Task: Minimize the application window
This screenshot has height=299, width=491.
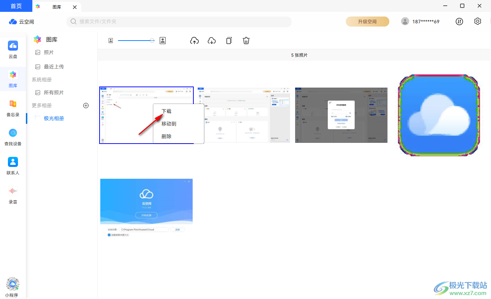Action: tap(446, 6)
